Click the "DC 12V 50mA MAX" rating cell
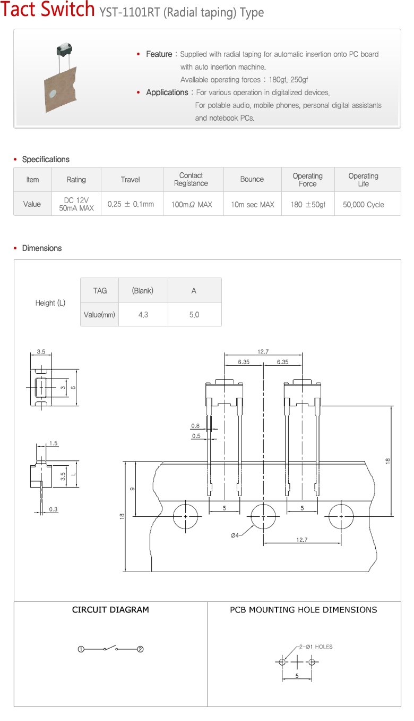The image size is (414, 721). coord(76,204)
